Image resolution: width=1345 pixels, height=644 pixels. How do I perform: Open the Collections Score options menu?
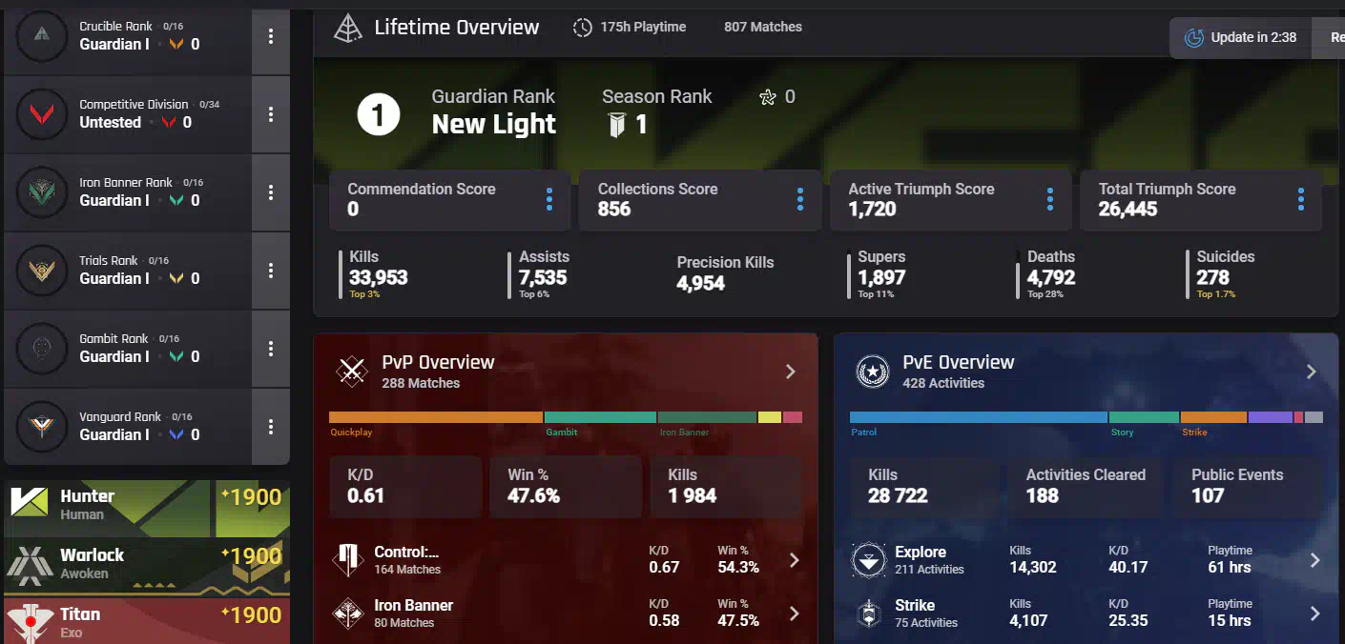click(x=799, y=199)
